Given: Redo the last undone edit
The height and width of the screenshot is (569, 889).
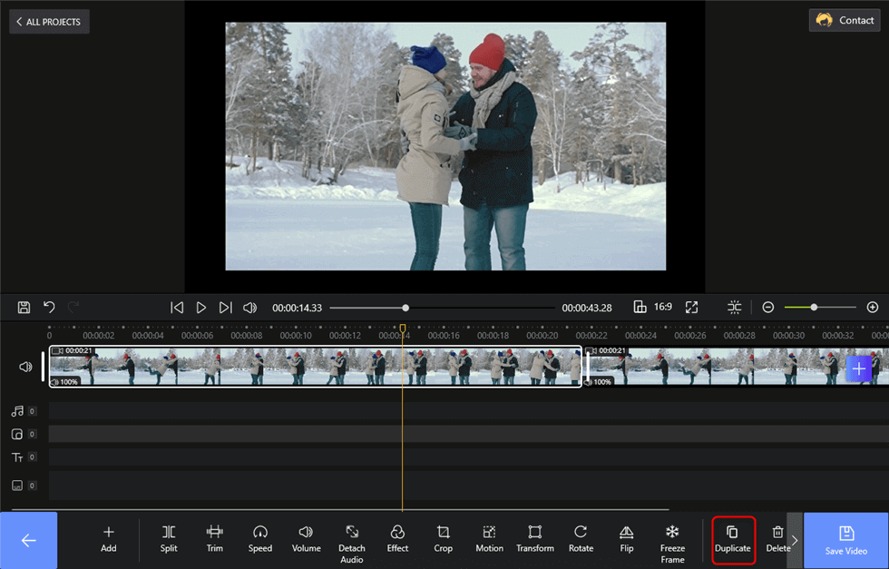Looking at the screenshot, I should click(73, 308).
